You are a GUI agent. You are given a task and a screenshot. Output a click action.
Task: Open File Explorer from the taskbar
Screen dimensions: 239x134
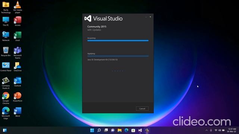point(119,130)
